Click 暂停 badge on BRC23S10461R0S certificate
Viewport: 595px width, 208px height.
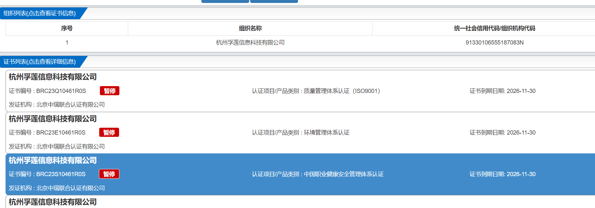109,174
